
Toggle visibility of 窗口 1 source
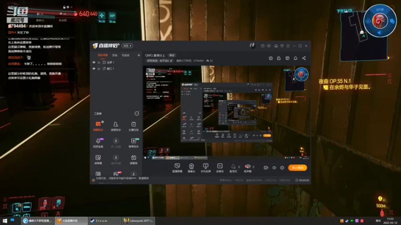[x=94, y=68]
